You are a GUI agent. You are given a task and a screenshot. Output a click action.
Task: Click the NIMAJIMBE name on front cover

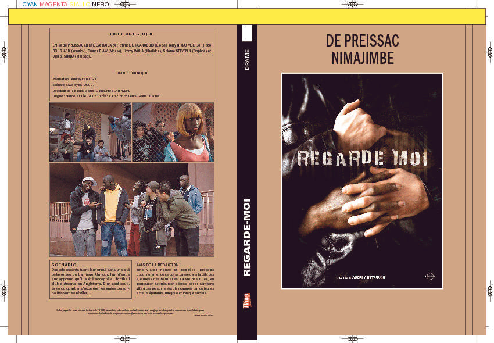(362, 58)
